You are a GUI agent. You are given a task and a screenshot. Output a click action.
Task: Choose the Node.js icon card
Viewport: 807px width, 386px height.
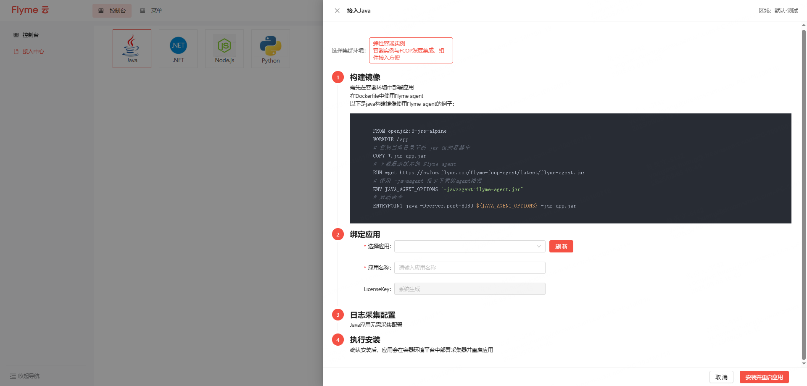[224, 48]
